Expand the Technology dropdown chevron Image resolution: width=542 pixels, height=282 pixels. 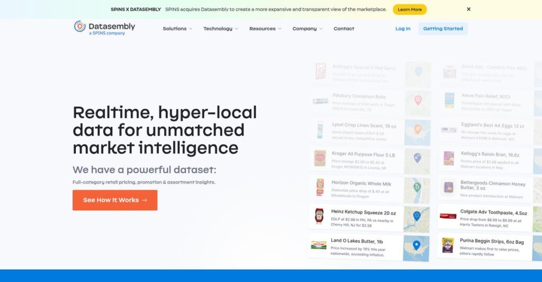237,29
